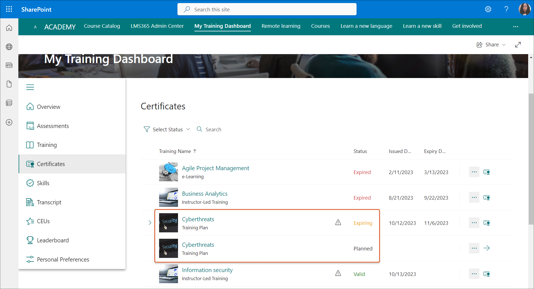Click the Agile Project Management link
The width and height of the screenshot is (534, 289).
point(215,168)
